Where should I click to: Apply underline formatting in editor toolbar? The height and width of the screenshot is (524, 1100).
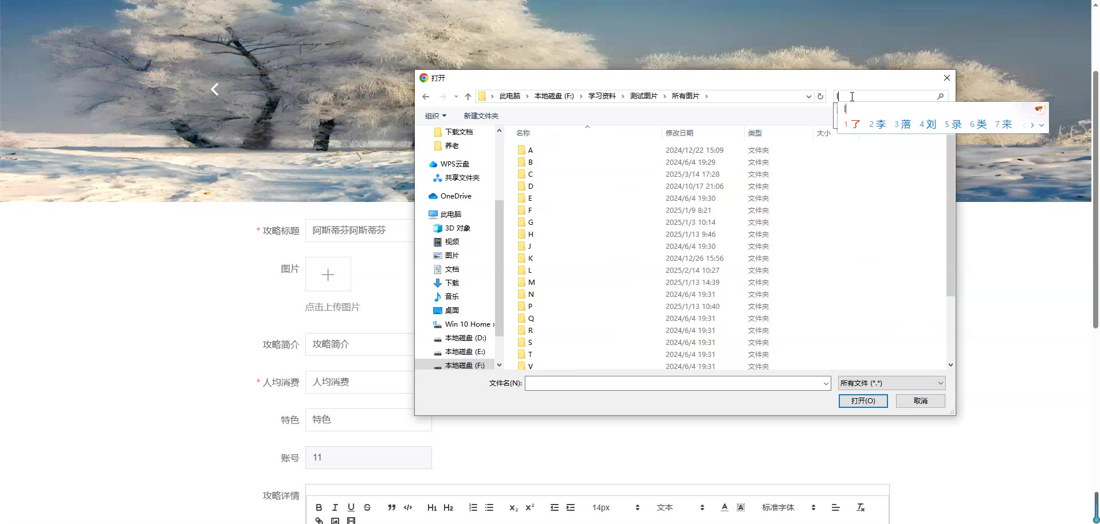pos(351,507)
